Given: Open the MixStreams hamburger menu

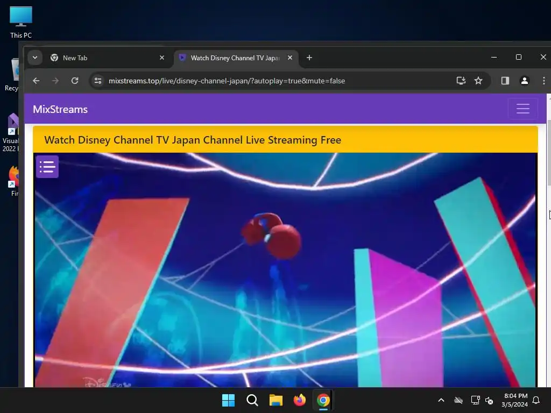Looking at the screenshot, I should click(x=523, y=109).
